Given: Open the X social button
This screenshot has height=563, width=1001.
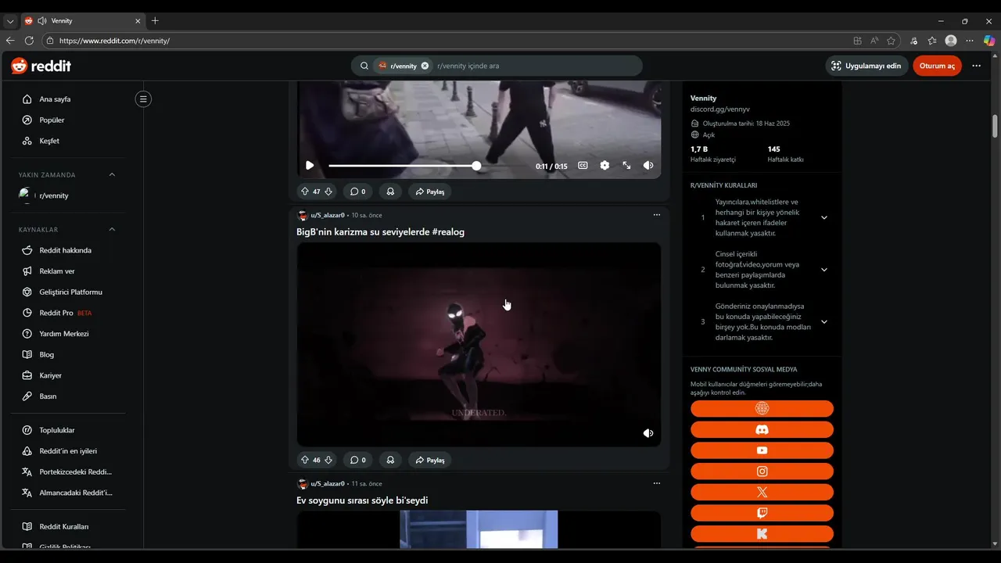Looking at the screenshot, I should click(762, 493).
